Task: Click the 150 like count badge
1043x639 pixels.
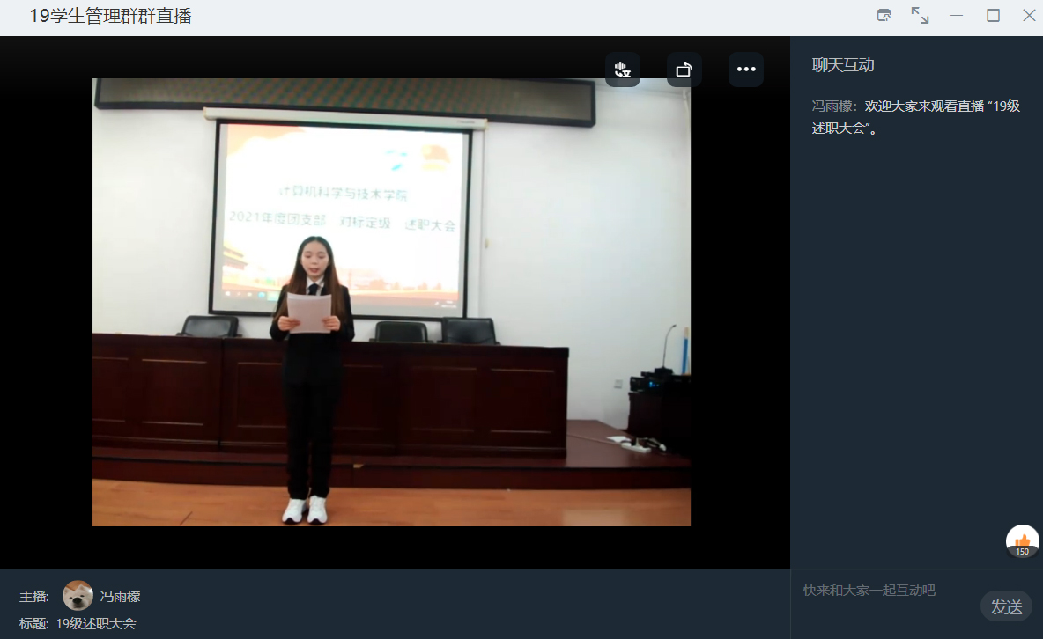Action: point(1022,552)
